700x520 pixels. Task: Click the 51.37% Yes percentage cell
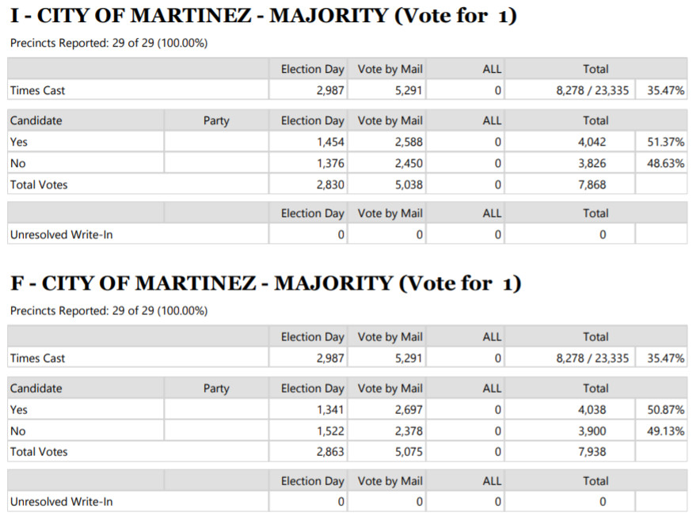click(x=665, y=142)
